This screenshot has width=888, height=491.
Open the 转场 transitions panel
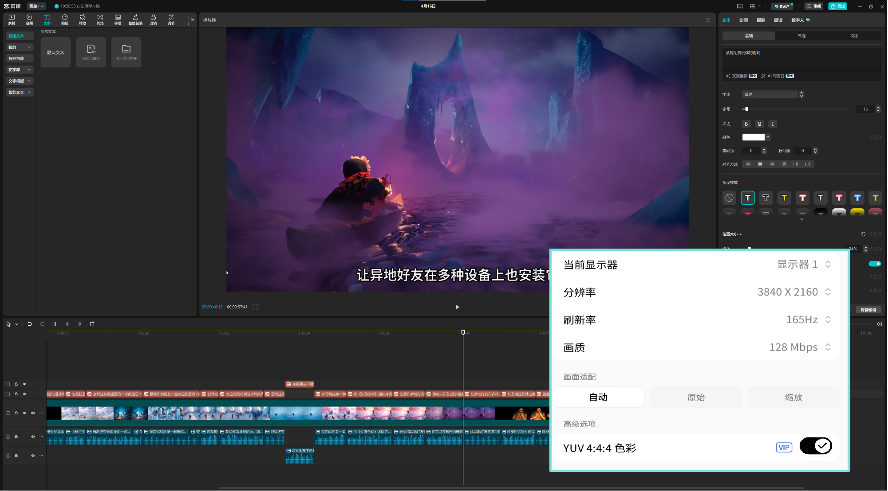(x=100, y=19)
